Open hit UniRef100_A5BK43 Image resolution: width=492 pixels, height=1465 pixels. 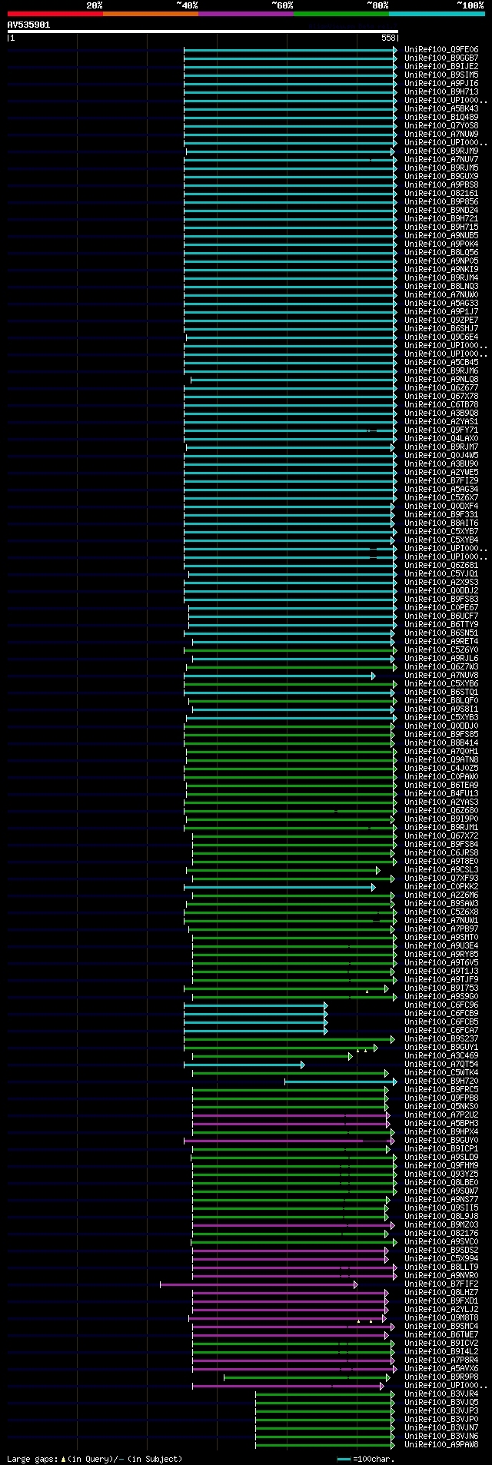pyautogui.click(x=441, y=108)
